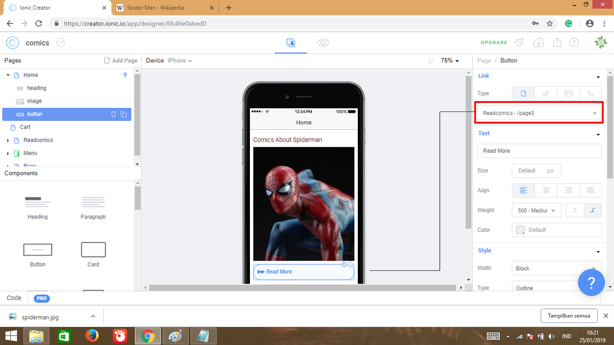Screen dimensions: 614x345
Task: Click Add Page
Action: [121, 60]
